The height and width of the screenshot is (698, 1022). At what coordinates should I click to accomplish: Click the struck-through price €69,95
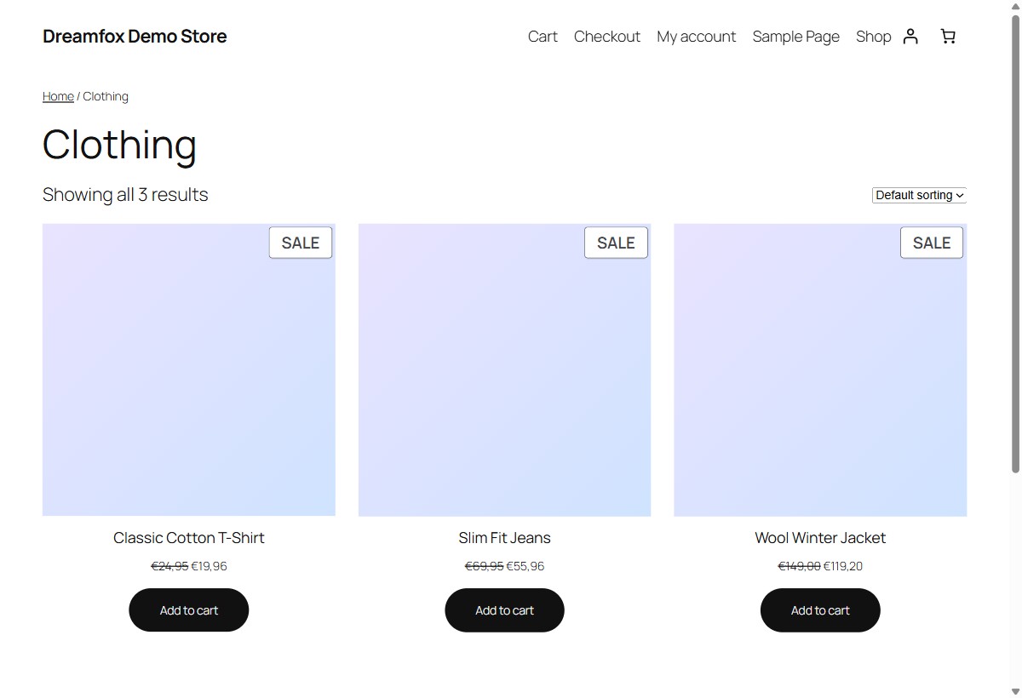point(485,566)
